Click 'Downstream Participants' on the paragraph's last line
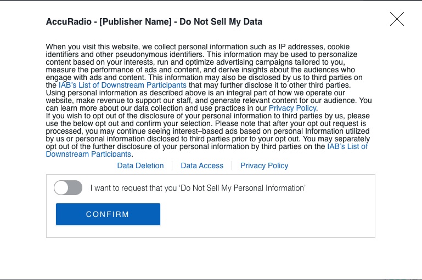Viewport: 422px width, 280px height. click(88, 155)
